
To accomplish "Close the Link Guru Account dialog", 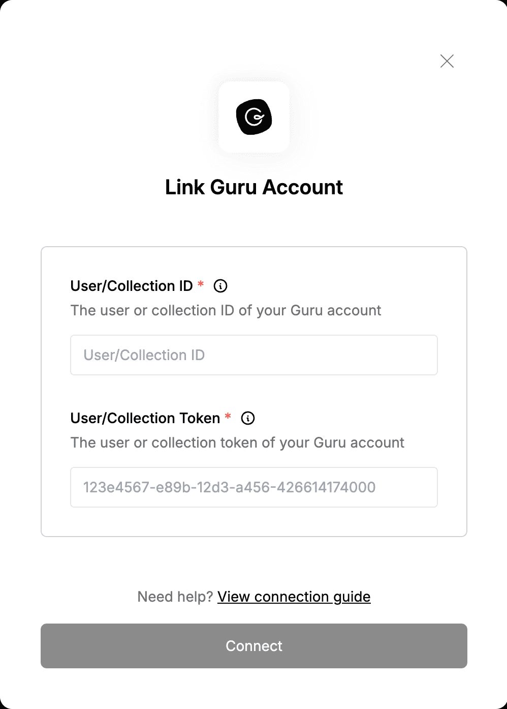I will (x=447, y=61).
